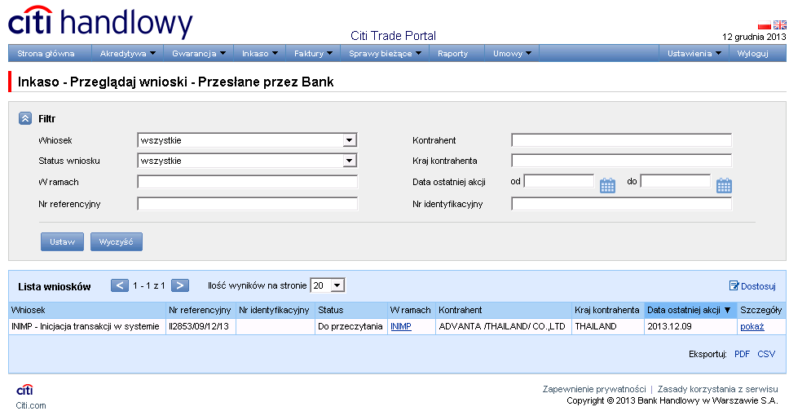Sort by Wniosek column header
Screen dimensions: 789x411
click(x=87, y=310)
